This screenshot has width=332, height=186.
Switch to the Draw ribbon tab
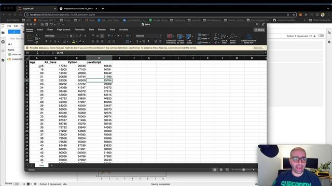(x=50, y=29)
